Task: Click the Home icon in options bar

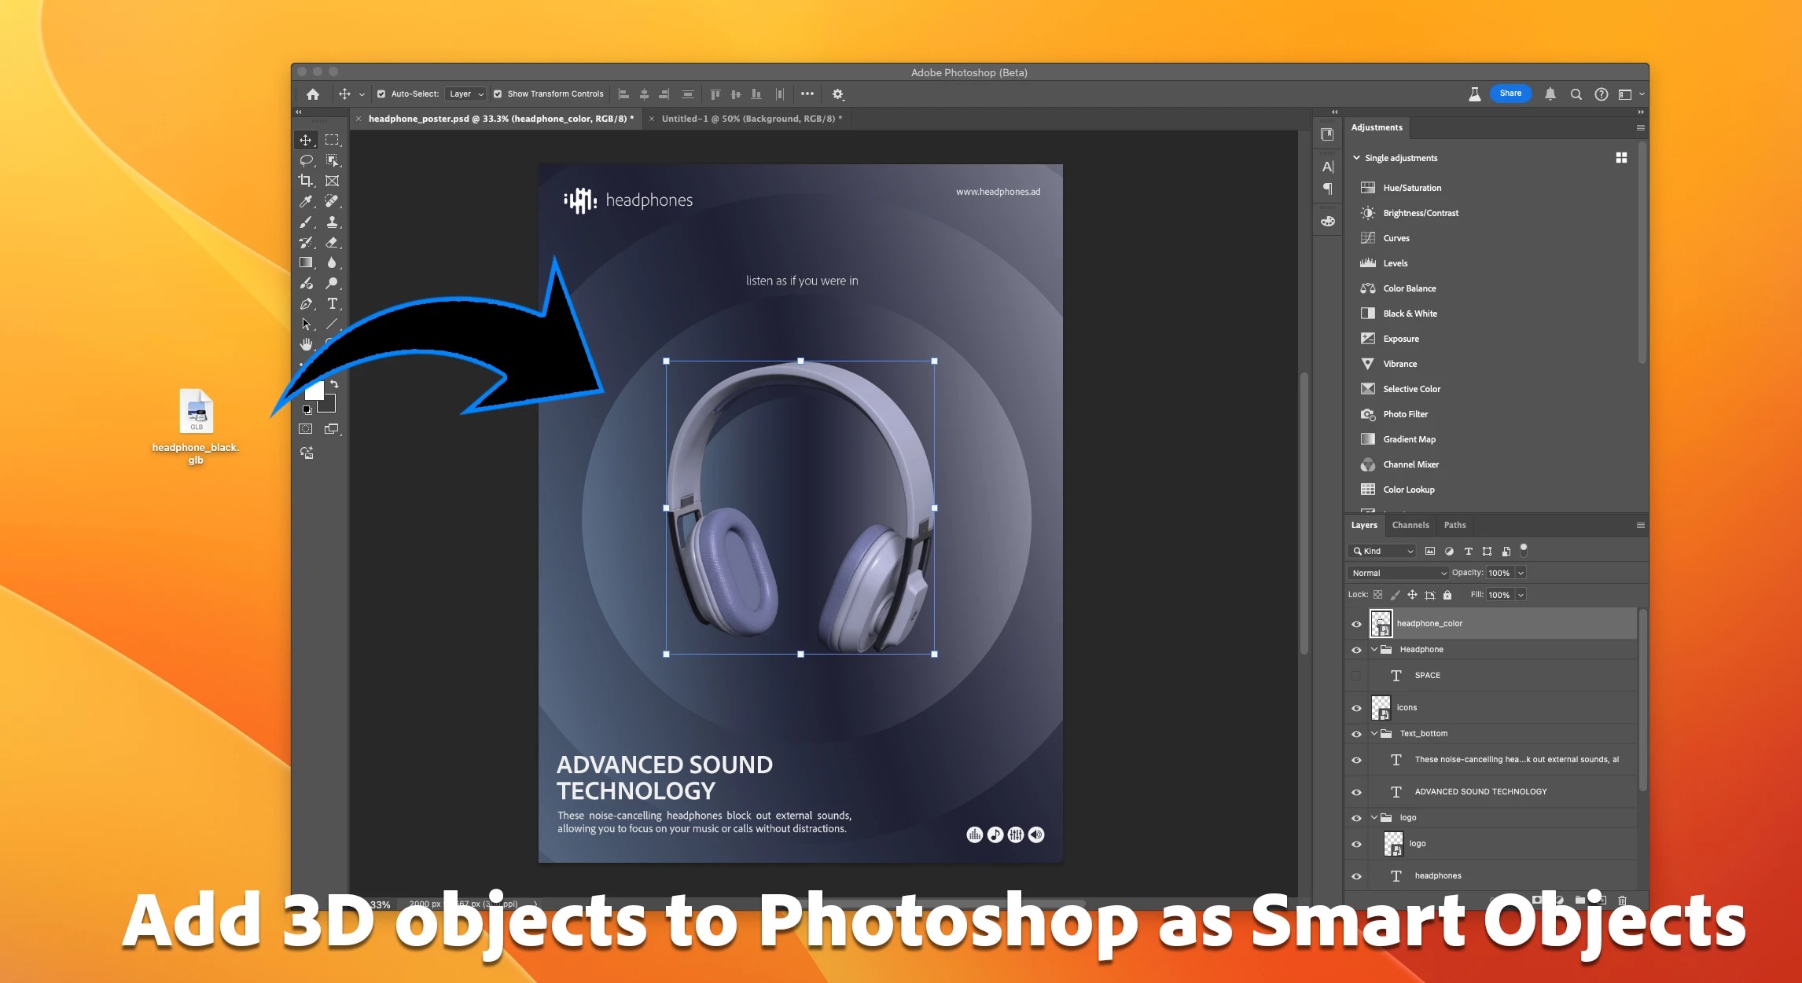Action: 313,94
